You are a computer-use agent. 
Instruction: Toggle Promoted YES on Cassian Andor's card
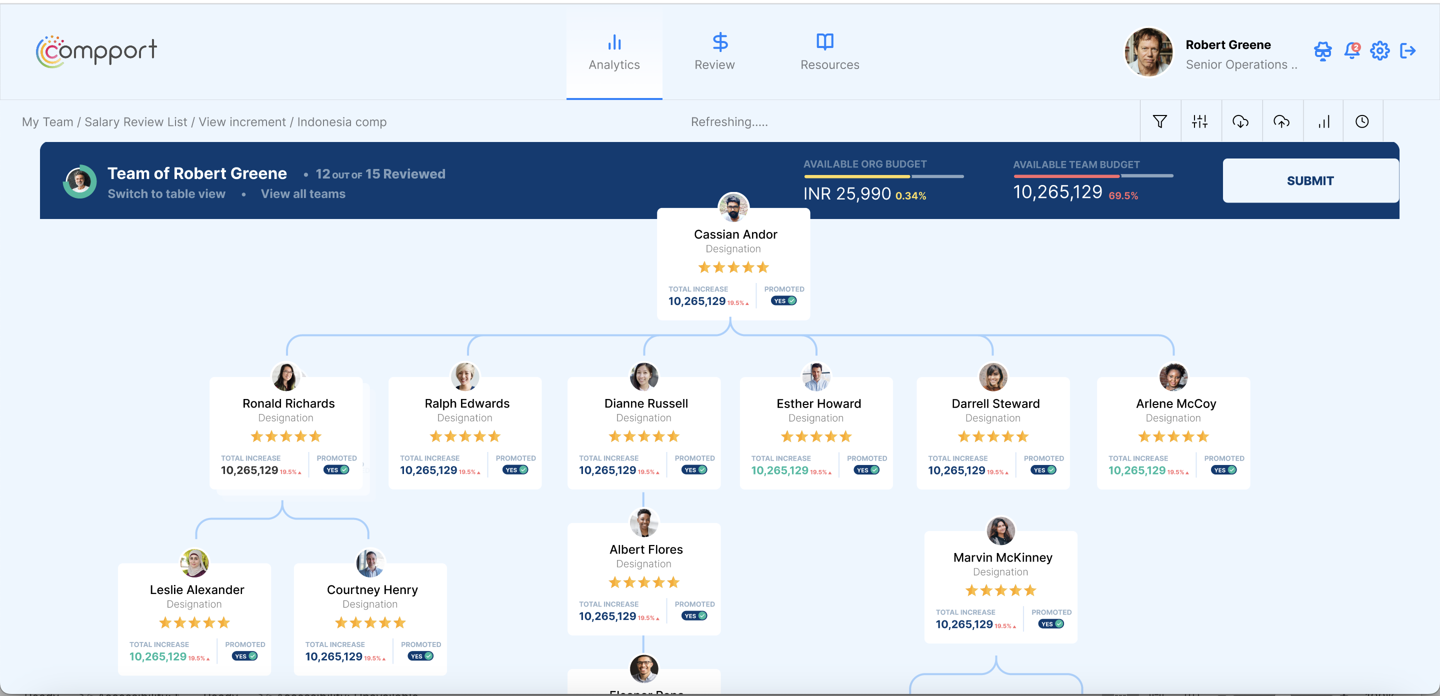coord(783,300)
